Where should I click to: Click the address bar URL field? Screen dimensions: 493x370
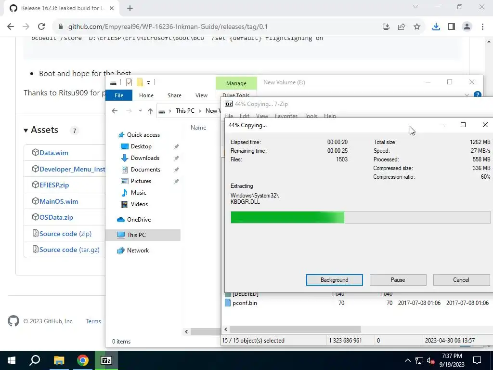(x=168, y=27)
